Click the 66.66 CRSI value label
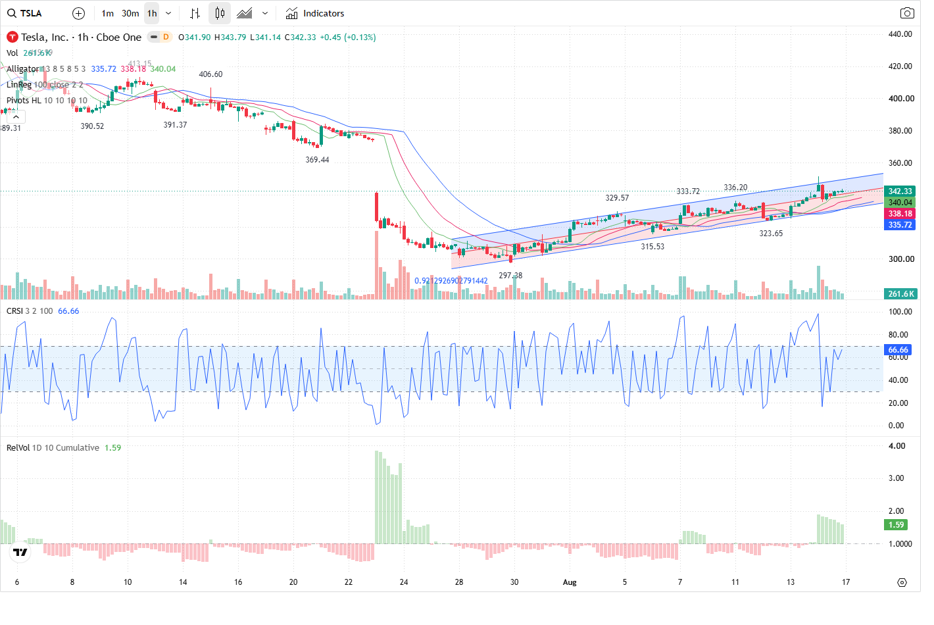 pyautogui.click(x=898, y=350)
